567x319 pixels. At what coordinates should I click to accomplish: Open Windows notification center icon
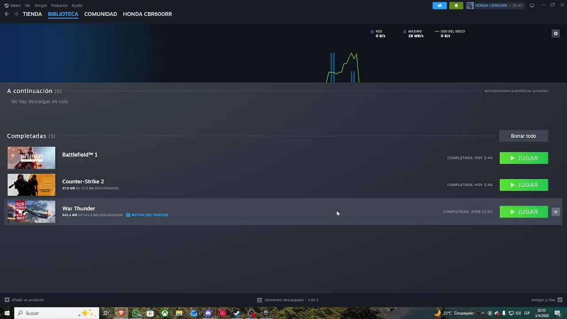tap(558, 313)
